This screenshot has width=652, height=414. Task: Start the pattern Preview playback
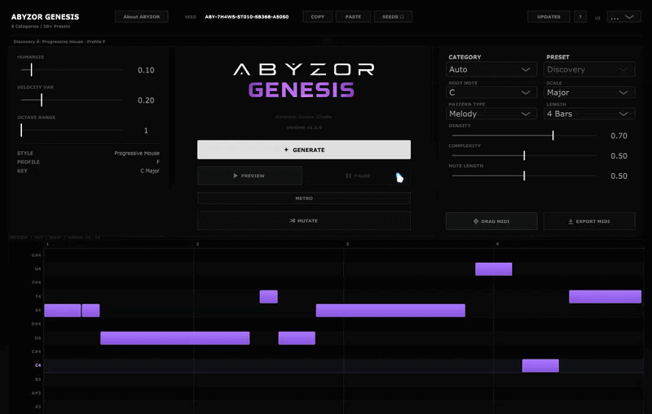tap(249, 176)
